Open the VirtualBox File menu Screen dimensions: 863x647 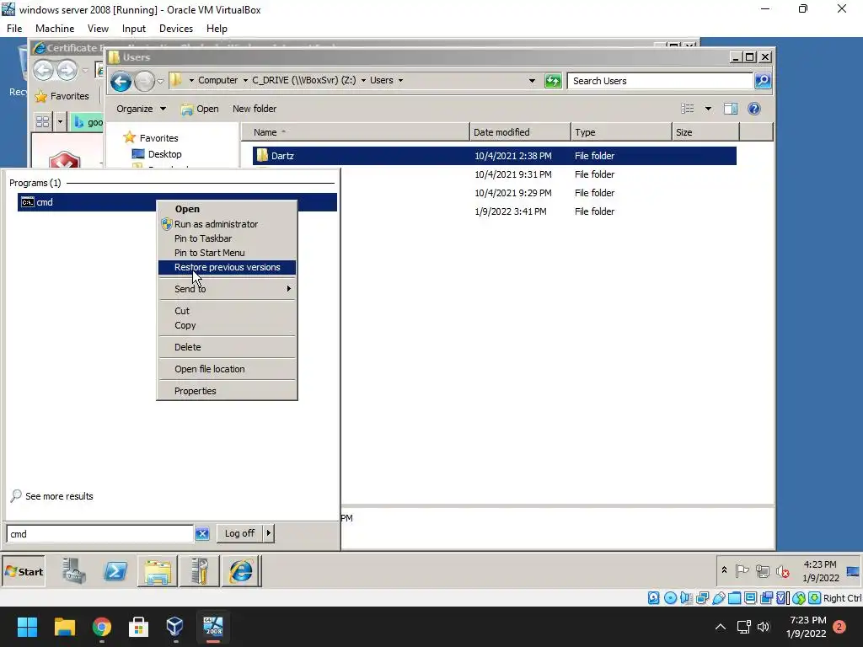(x=14, y=29)
